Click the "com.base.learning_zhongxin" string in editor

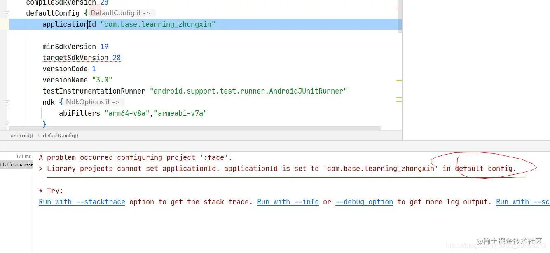click(x=158, y=24)
